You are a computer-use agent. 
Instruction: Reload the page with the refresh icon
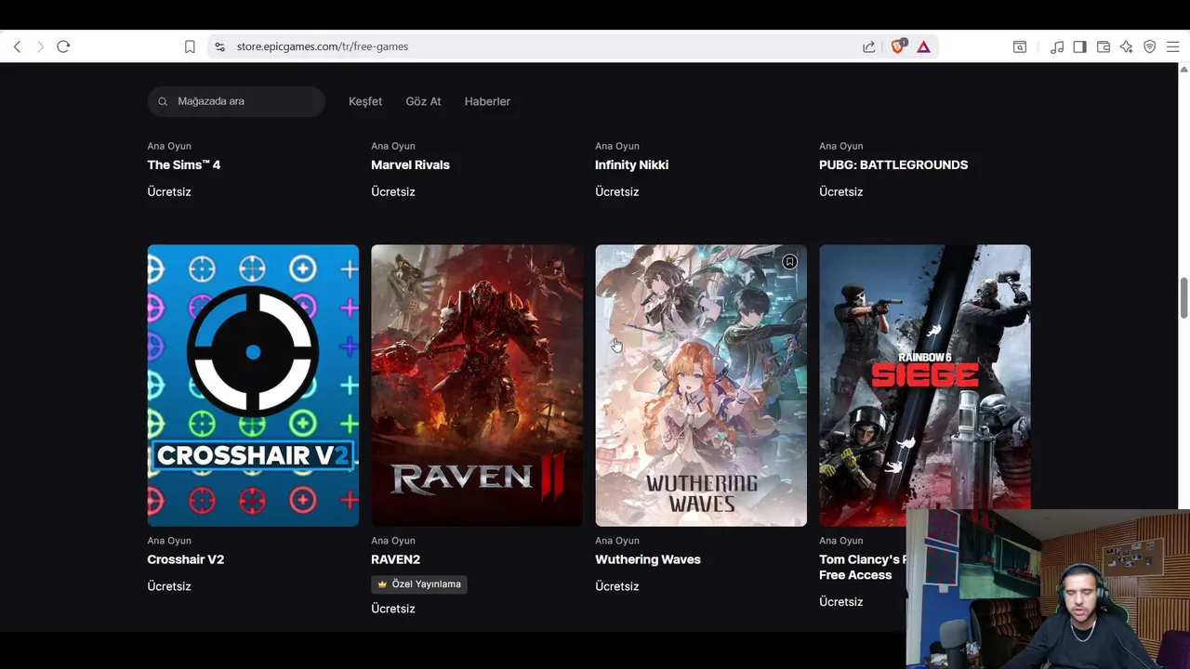63,46
